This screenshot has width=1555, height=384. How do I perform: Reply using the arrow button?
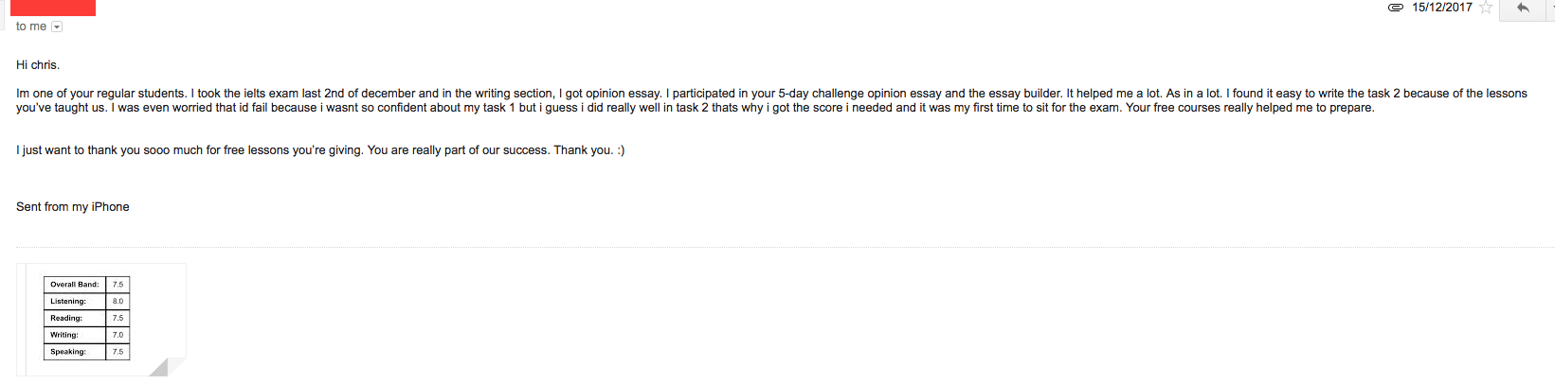pos(1523,8)
